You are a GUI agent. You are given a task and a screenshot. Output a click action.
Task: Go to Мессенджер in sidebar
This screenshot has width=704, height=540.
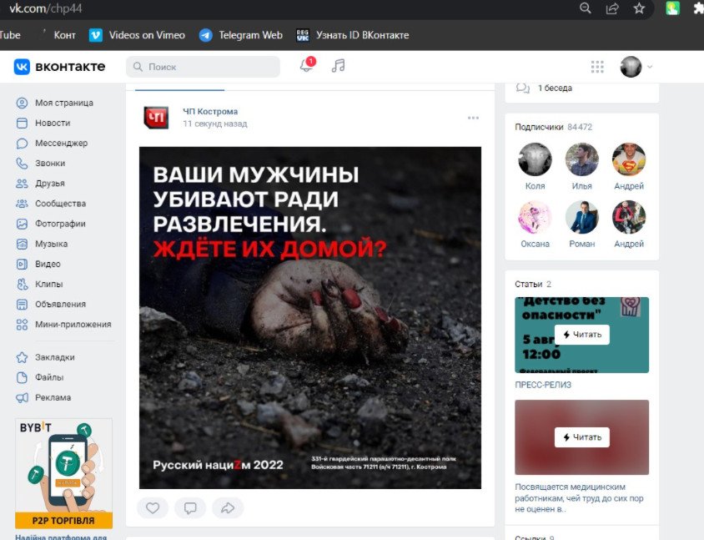click(x=60, y=143)
